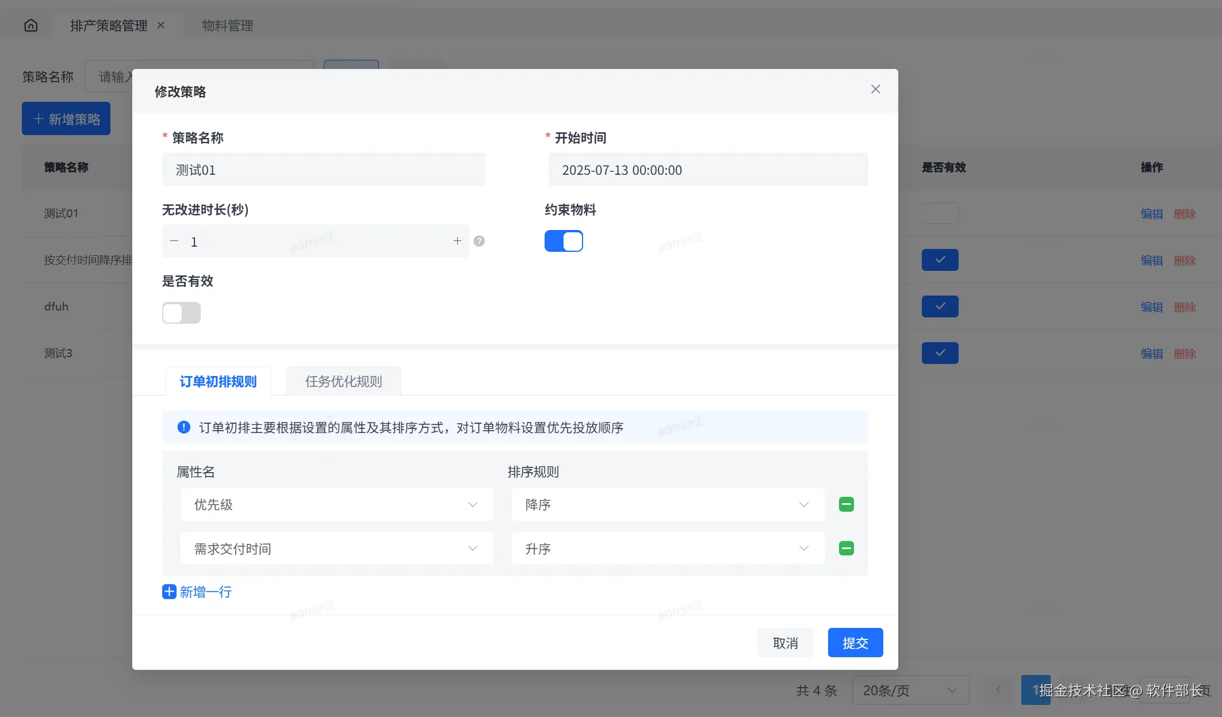Close the 修改策略 dialog with X

coord(875,89)
